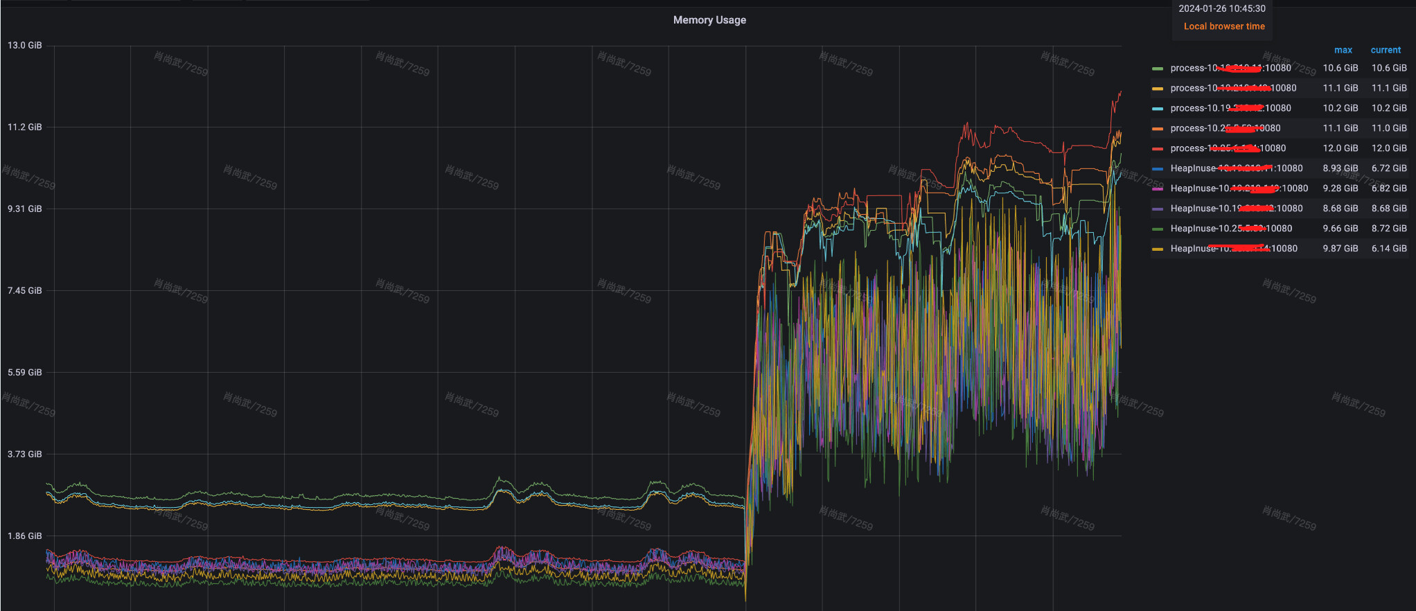
Task: Isolate the HeapInuse series name with 8.68 GiB max
Action: (1236, 209)
